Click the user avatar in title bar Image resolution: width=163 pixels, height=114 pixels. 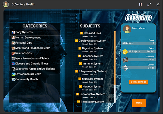tap(6, 4)
